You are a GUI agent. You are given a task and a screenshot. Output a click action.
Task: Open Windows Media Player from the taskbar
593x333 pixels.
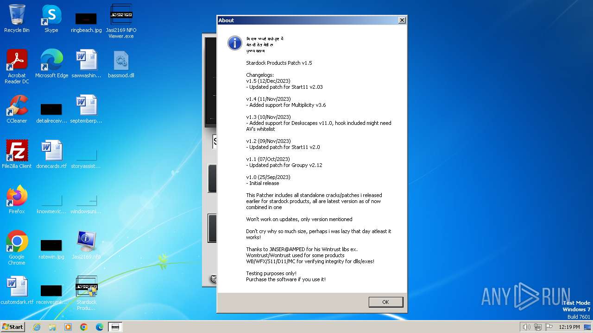pos(68,327)
